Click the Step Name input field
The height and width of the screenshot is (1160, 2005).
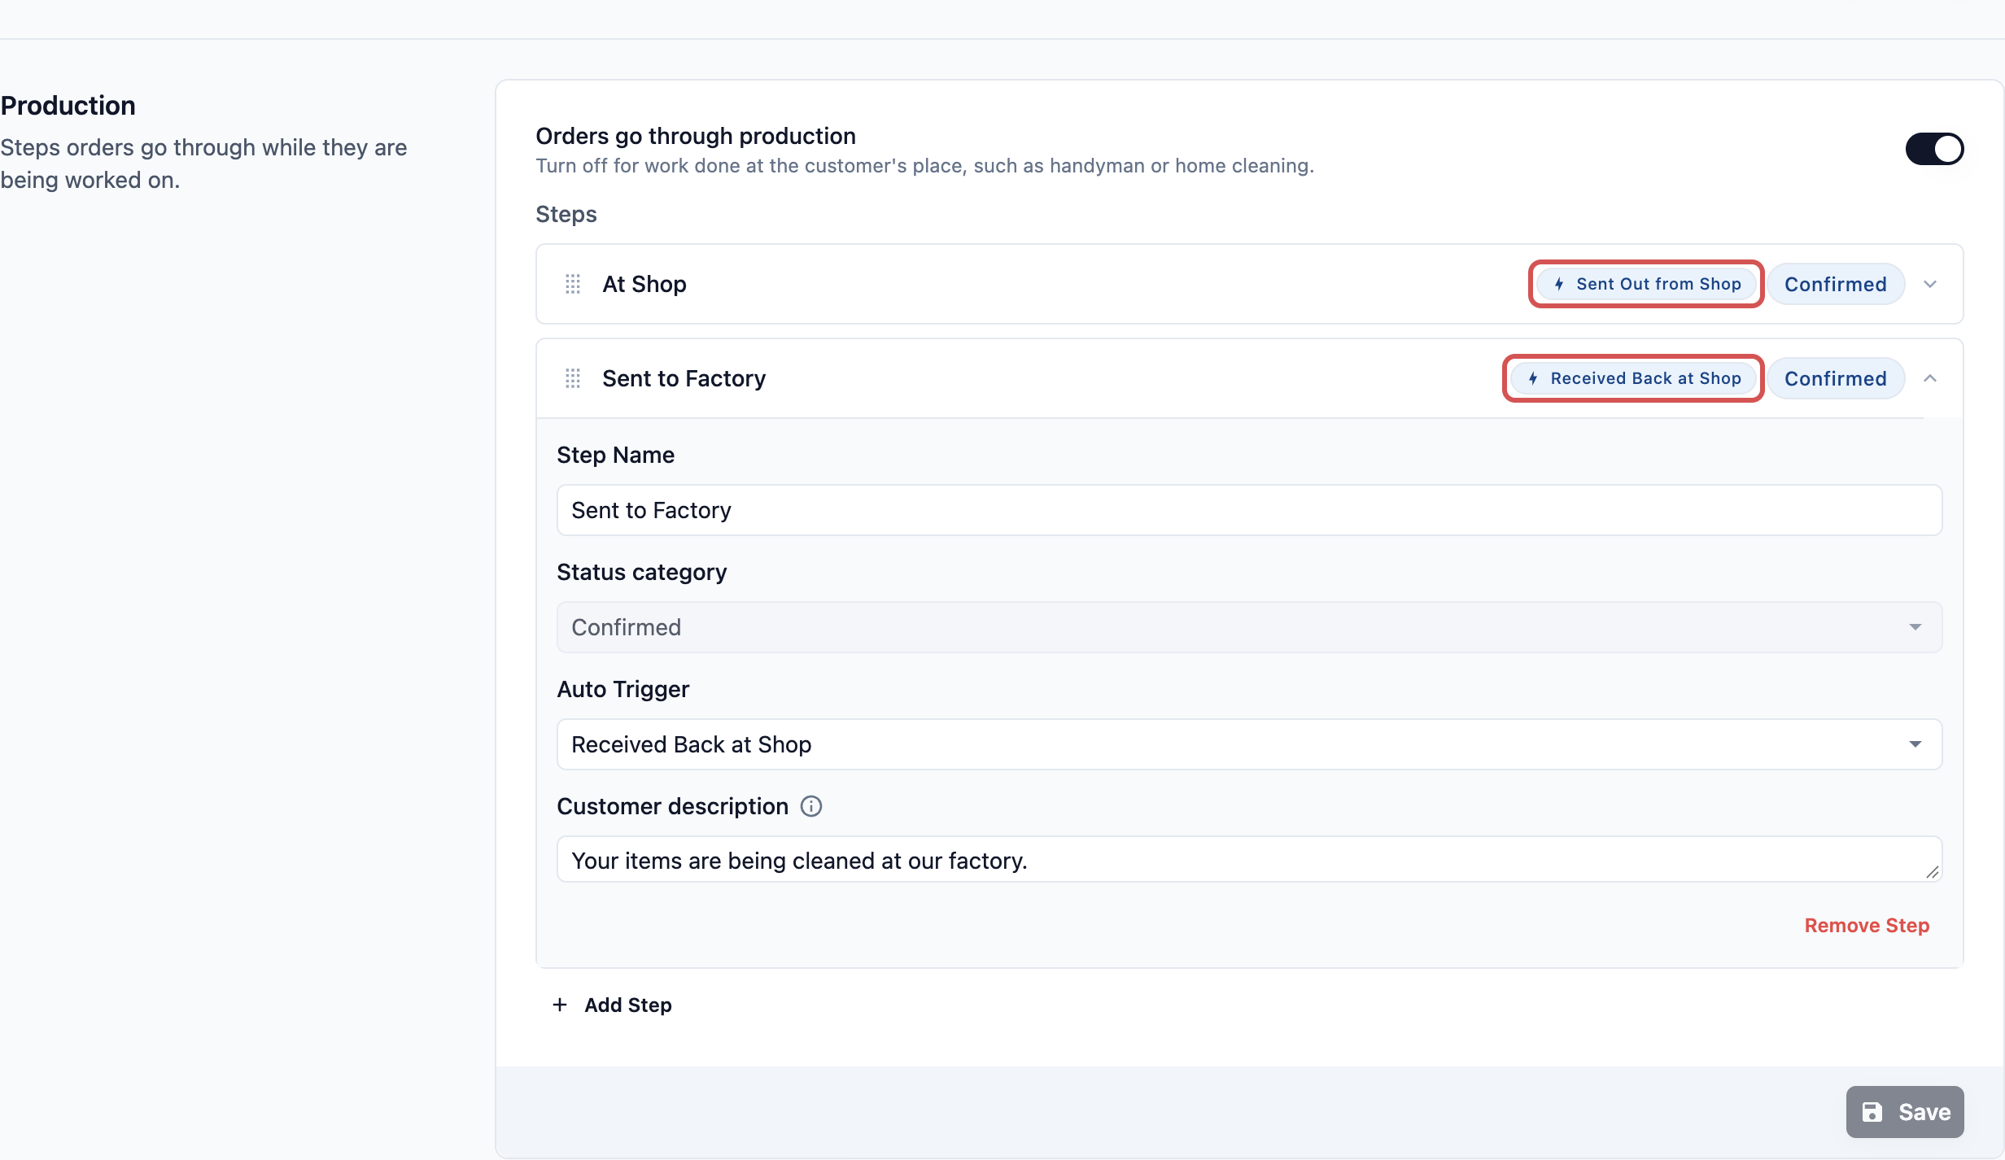pyautogui.click(x=1249, y=510)
